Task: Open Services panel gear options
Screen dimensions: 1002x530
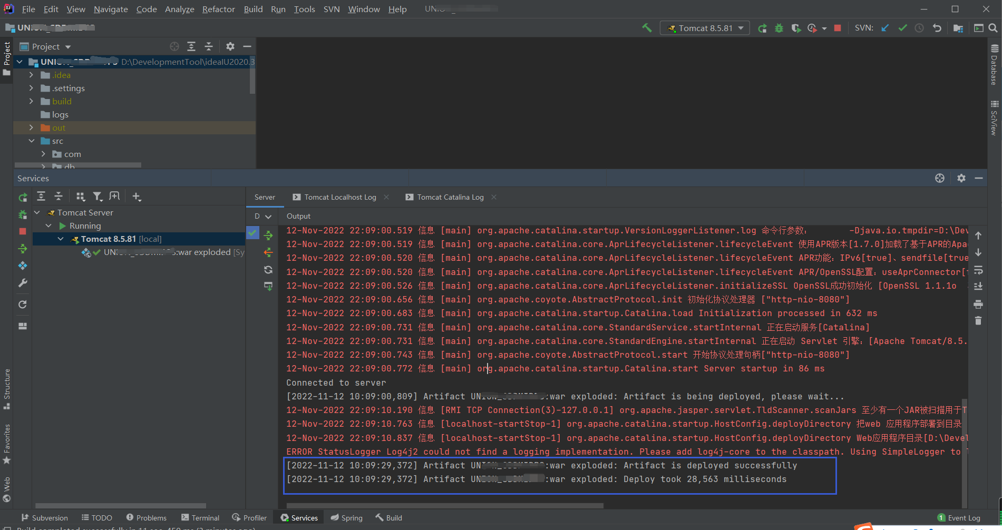Action: tap(961, 178)
